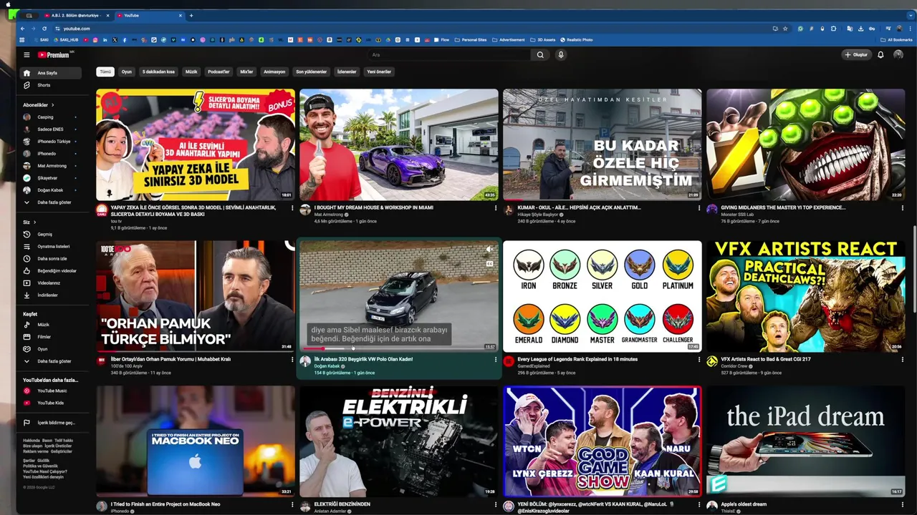This screenshot has height=515, width=917.
Task: Open options for League of Legends Rank video
Action: click(699, 360)
